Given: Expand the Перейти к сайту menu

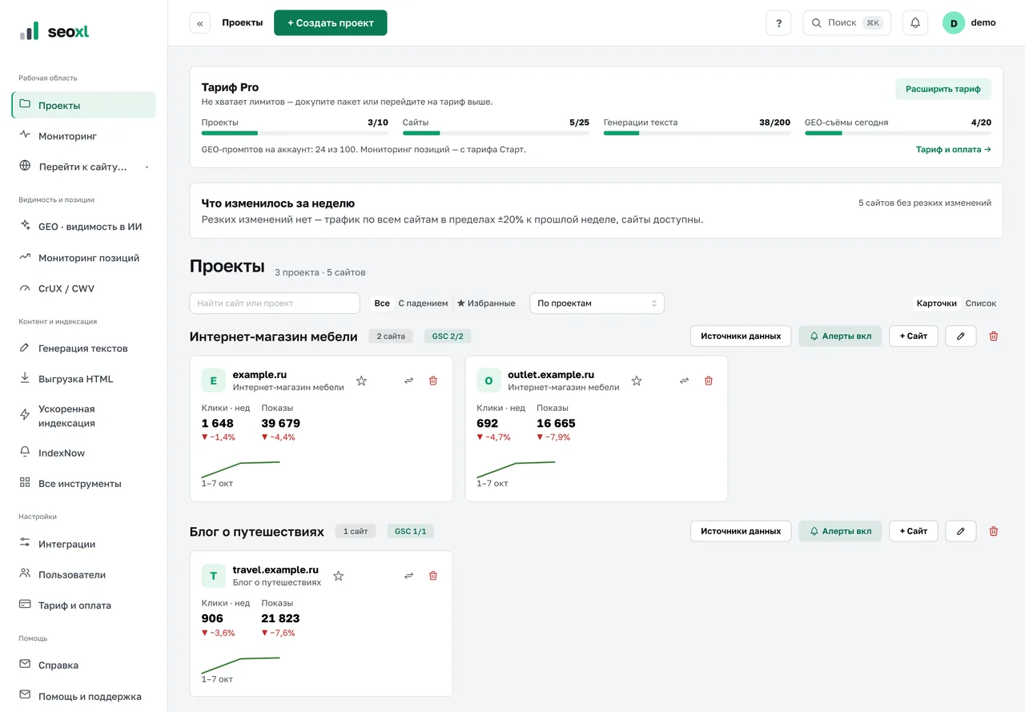Looking at the screenshot, I should pos(83,167).
